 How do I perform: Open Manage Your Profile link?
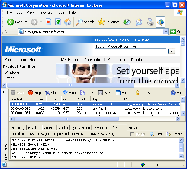tap(125, 60)
